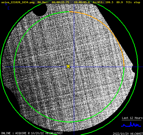Click the TCS: stop status indicator
Viewport: 143px width, 135px height.
click(133, 2)
